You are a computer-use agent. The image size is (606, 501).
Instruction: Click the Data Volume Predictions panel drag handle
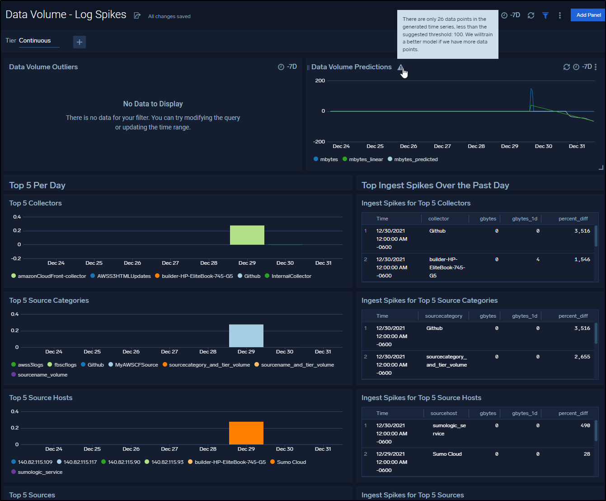[x=308, y=67]
